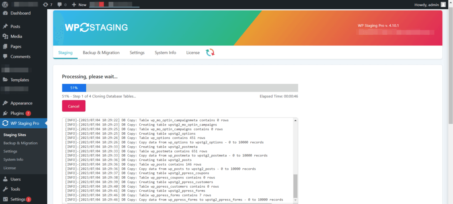Open Backup & Migration submenu link
Image resolution: width=453 pixels, height=204 pixels.
[x=20, y=143]
